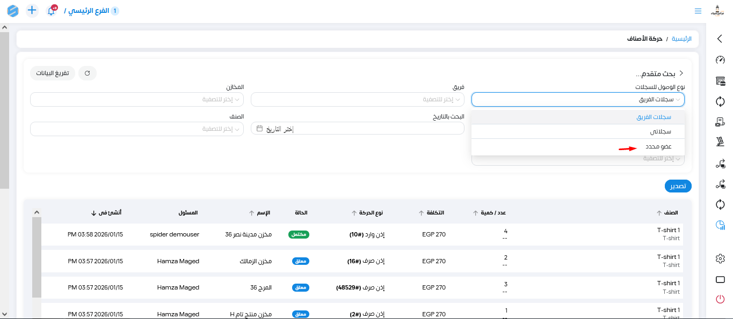Expand the المخازن filter dropdown
The width and height of the screenshot is (733, 319).
137,100
